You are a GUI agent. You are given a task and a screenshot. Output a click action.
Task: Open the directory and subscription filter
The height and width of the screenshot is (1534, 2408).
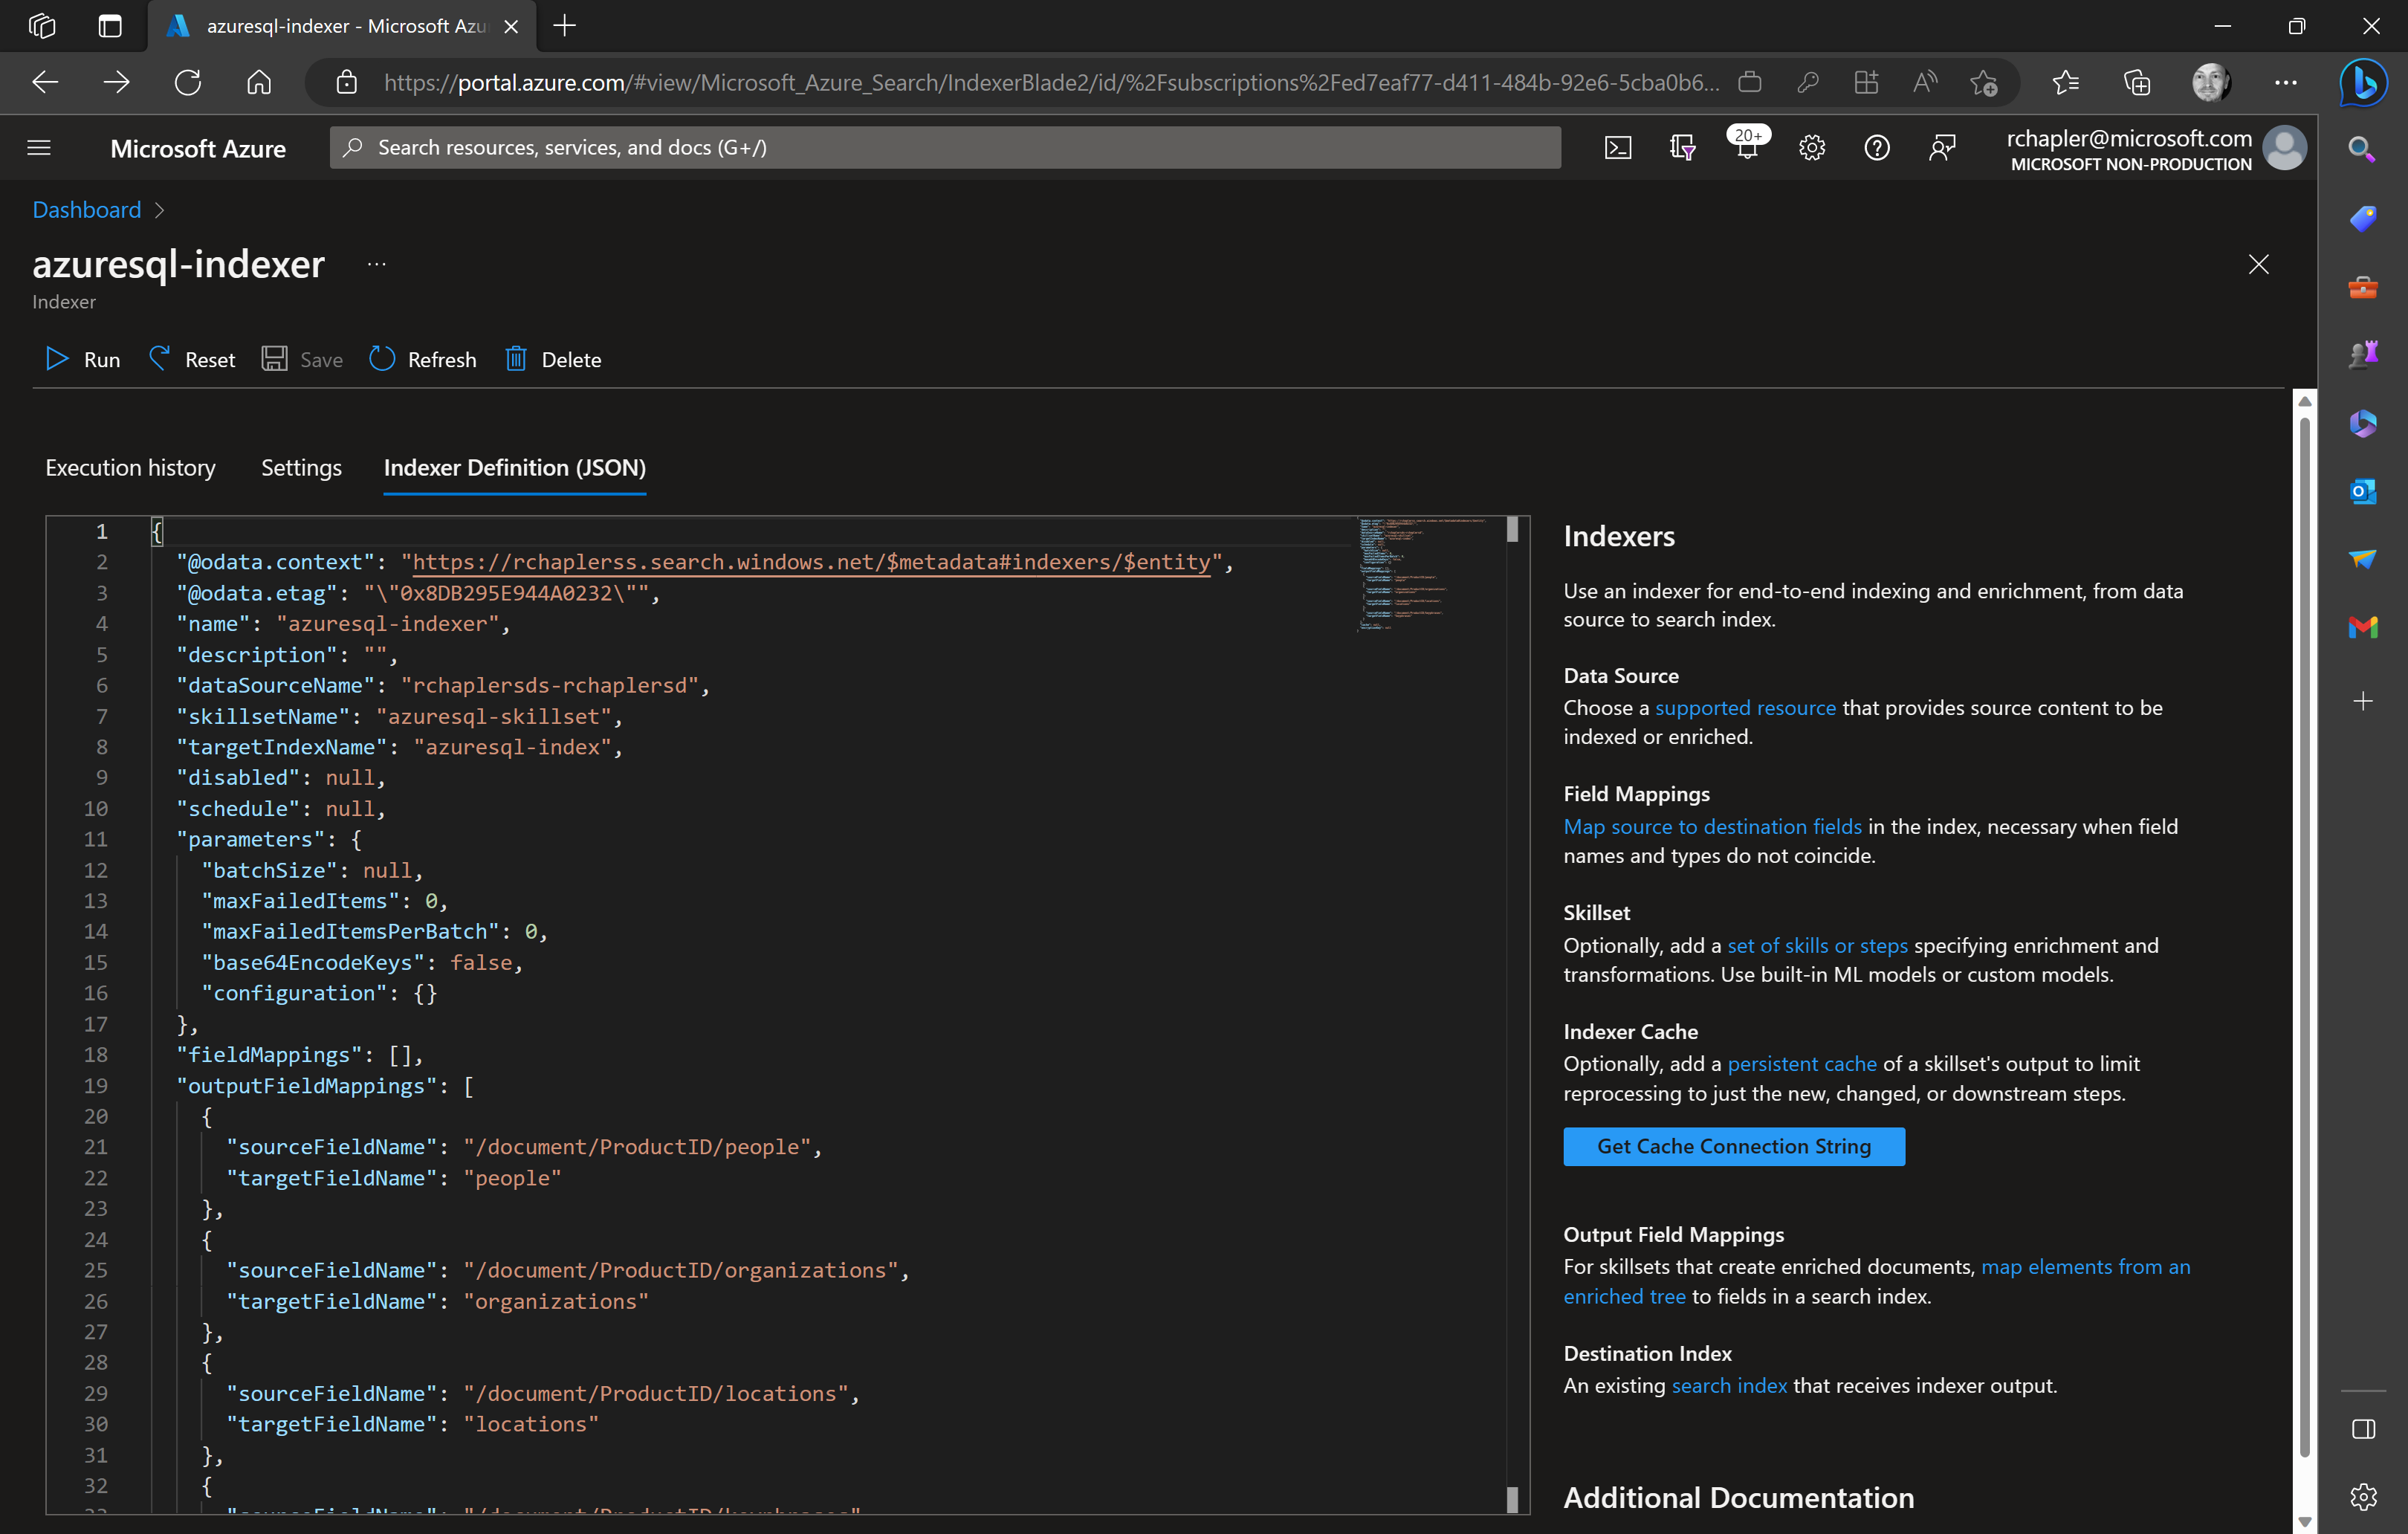[x=1683, y=147]
